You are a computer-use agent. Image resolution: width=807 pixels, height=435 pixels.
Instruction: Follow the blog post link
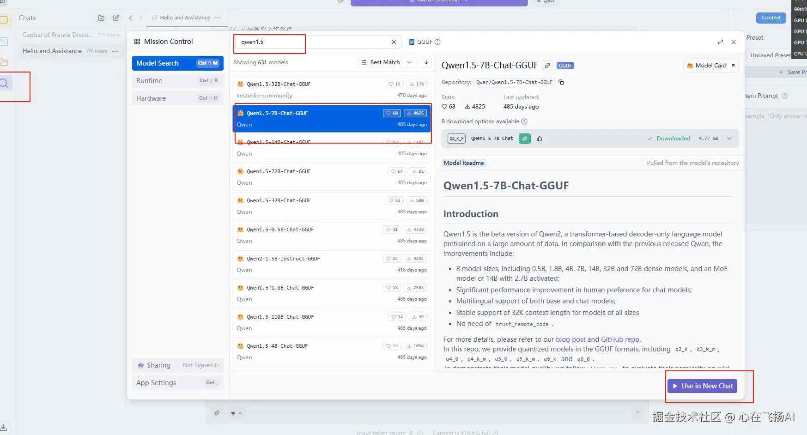570,339
